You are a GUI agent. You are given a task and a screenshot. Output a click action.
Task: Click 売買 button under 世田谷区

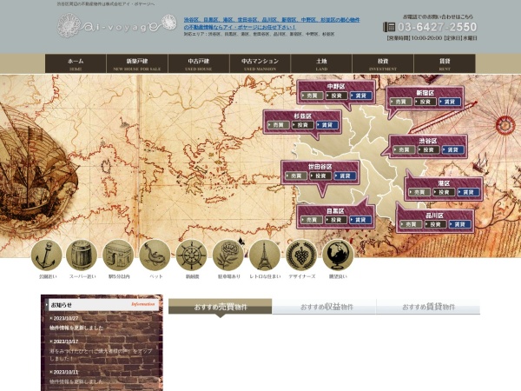click(296, 176)
